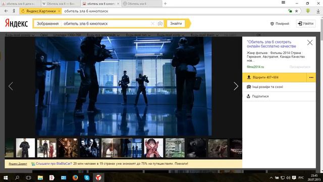Image resolution: width=323 pixels, height=182 pixels.
Task: Open the Action Center notification icon
Action: coord(294,178)
